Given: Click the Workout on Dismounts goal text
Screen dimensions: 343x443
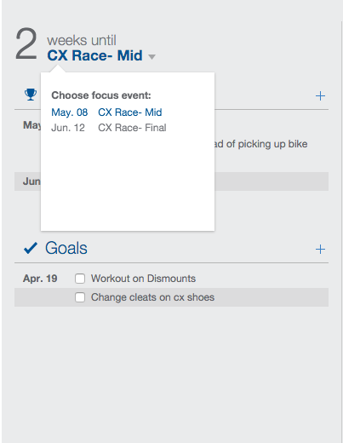Looking at the screenshot, I should [143, 279].
